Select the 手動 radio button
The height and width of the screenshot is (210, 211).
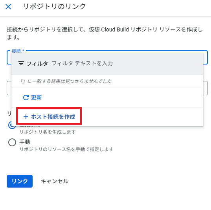coord(12,142)
